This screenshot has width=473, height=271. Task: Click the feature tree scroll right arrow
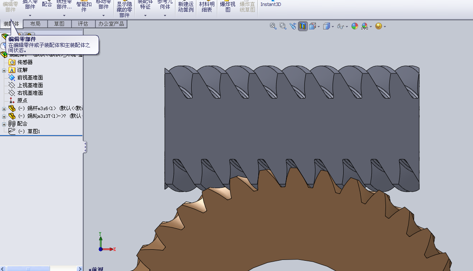pyautogui.click(x=80, y=268)
